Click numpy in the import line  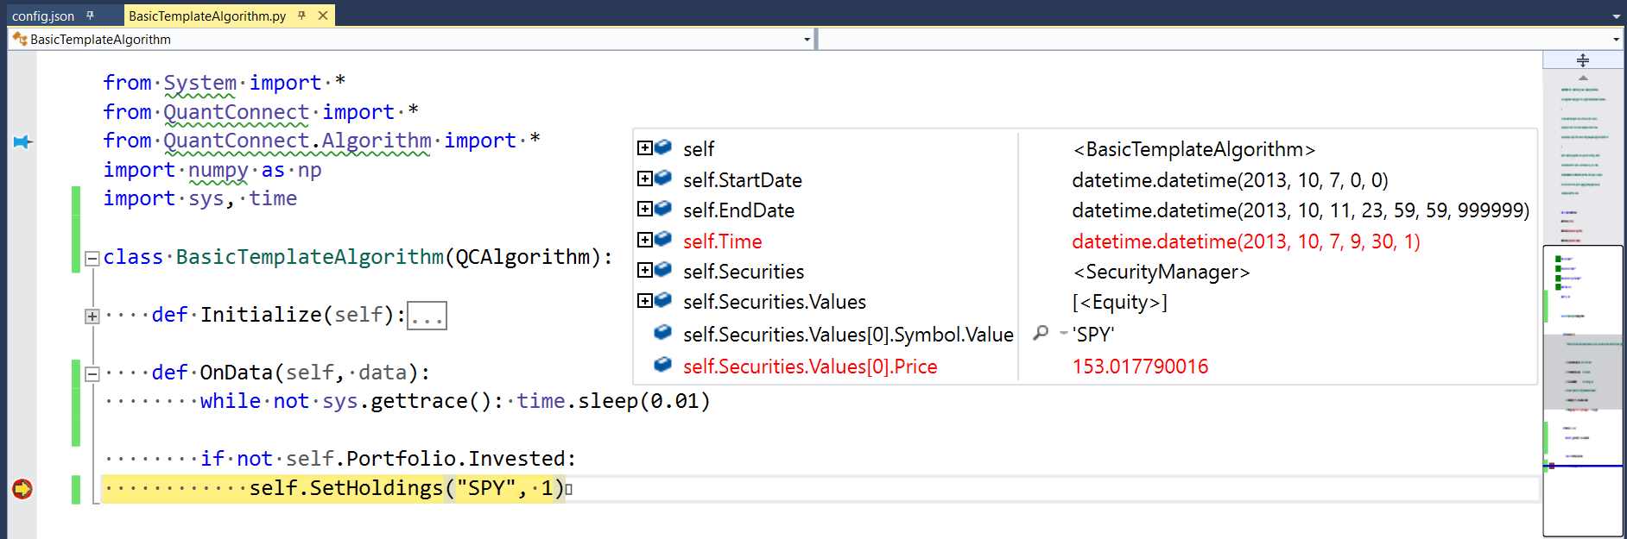(218, 171)
